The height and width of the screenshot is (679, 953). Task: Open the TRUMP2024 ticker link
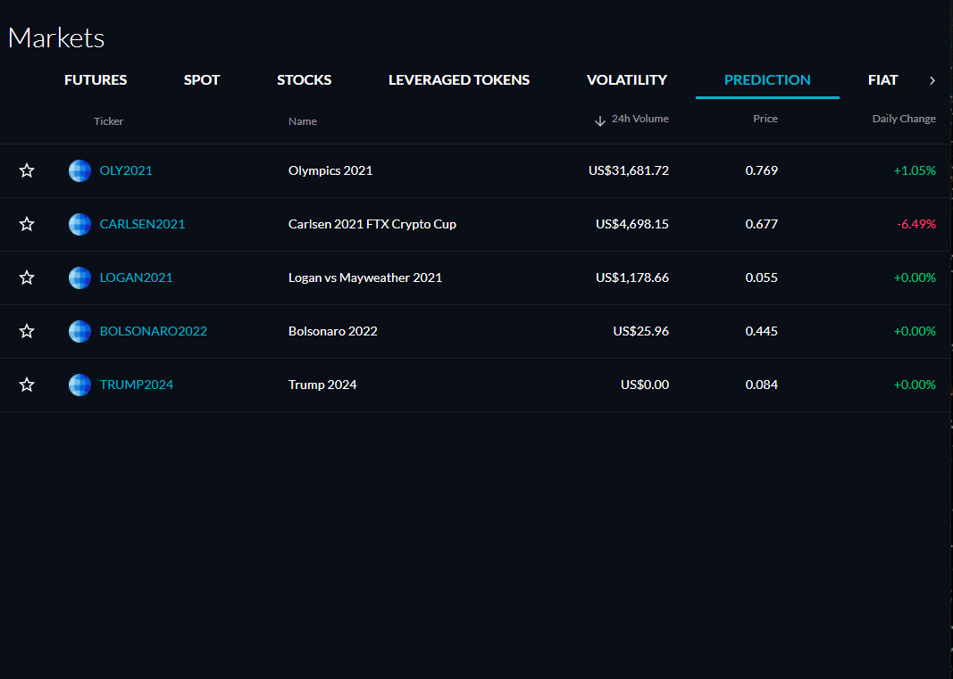[136, 385]
